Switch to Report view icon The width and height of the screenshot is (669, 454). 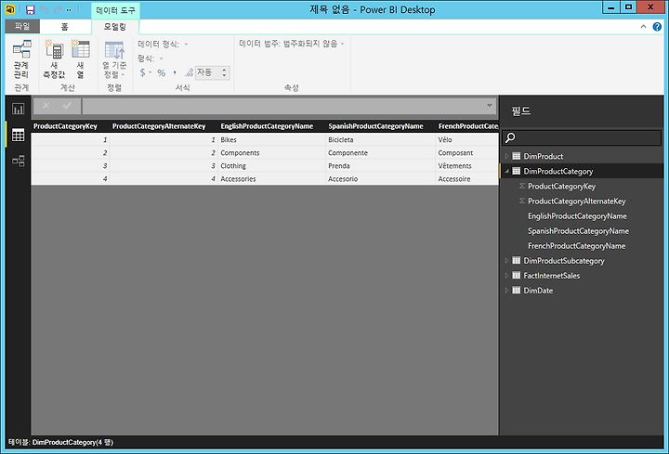(x=18, y=110)
